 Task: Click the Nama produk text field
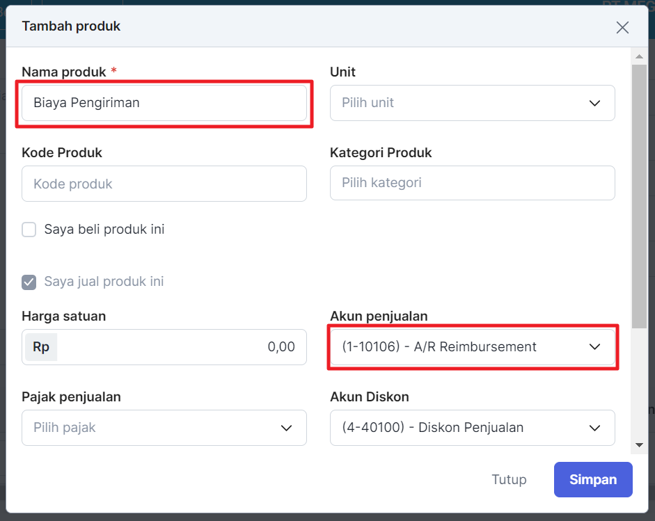(x=164, y=103)
